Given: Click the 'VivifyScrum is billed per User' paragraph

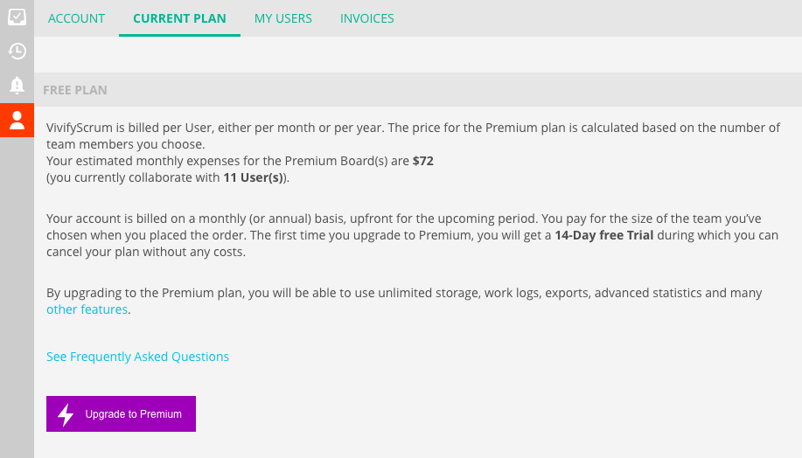Looking at the screenshot, I should click(x=414, y=153).
